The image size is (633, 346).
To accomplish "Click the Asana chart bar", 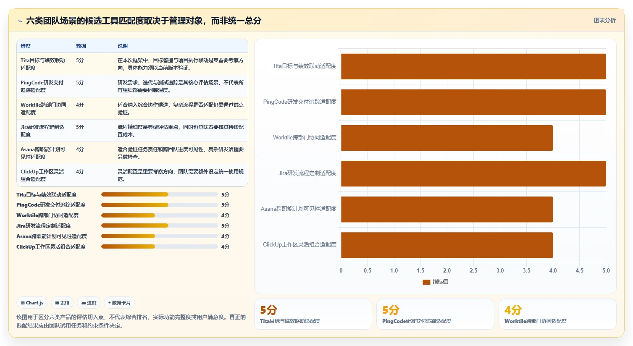I will click(447, 209).
